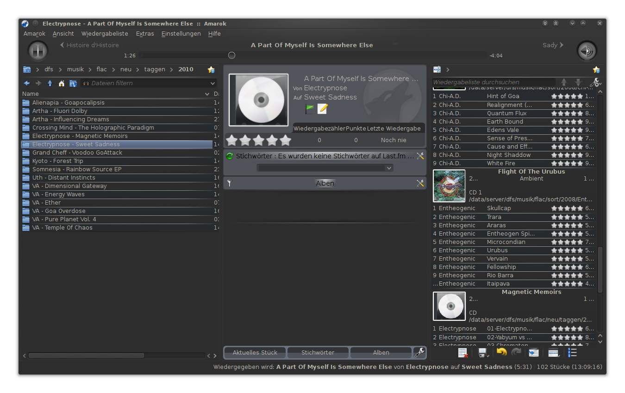This screenshot has height=393, width=625.
Task: Click the play/pause round button
Action: pyautogui.click(x=38, y=50)
